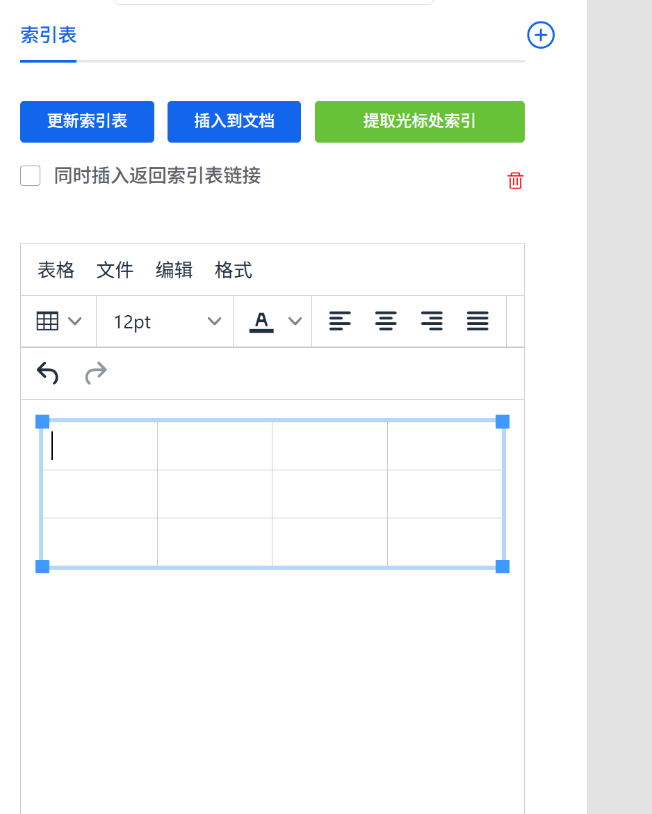The width and height of the screenshot is (652, 814).
Task: Expand the table insert dropdown arrow
Action: point(74,321)
